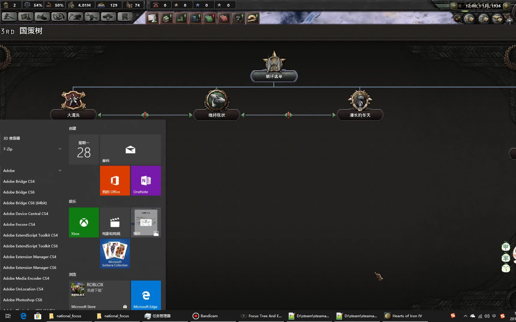Open the 照片 photos tile

(146, 222)
